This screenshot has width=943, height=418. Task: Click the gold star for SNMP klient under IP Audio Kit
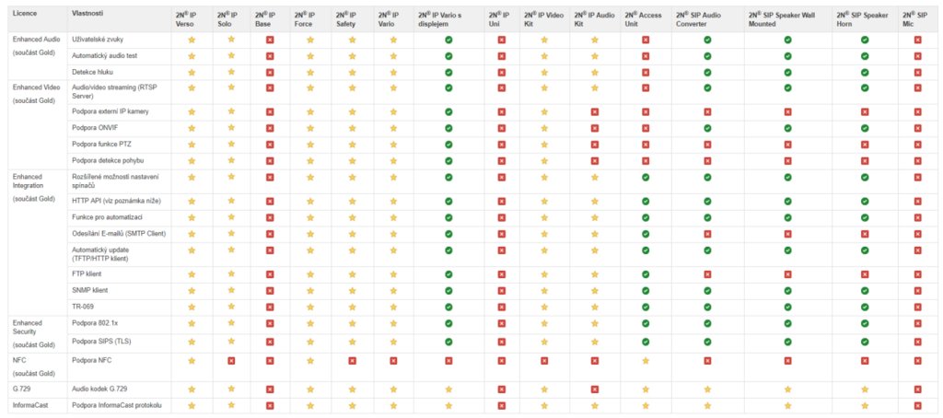pyautogui.click(x=595, y=290)
